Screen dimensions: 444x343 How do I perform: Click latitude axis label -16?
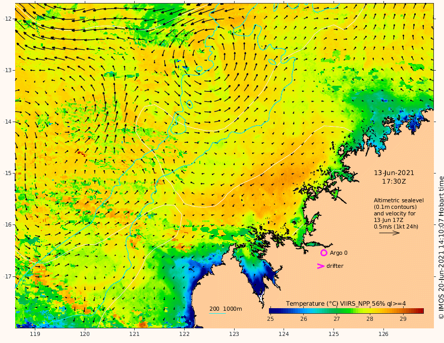[8, 224]
